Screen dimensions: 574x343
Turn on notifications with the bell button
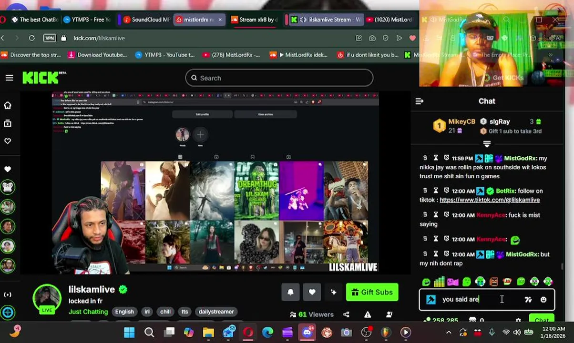[x=290, y=292]
